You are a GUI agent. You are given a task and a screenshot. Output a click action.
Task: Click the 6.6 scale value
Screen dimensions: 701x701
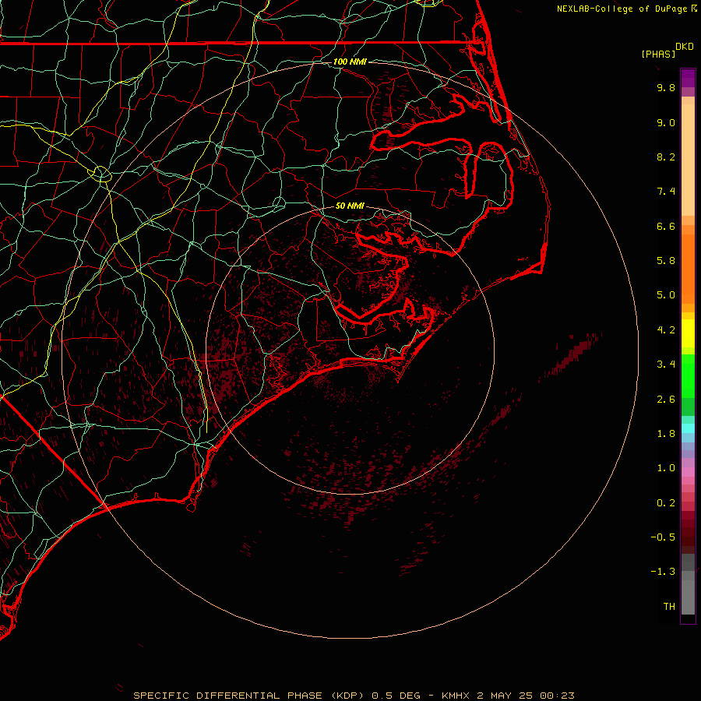pyautogui.click(x=666, y=226)
